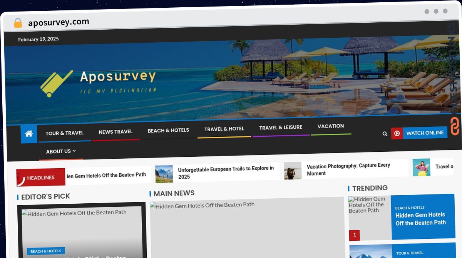Click the woman with suitcase thumbnail
This screenshot has height=258, width=462.
tap(421, 168)
